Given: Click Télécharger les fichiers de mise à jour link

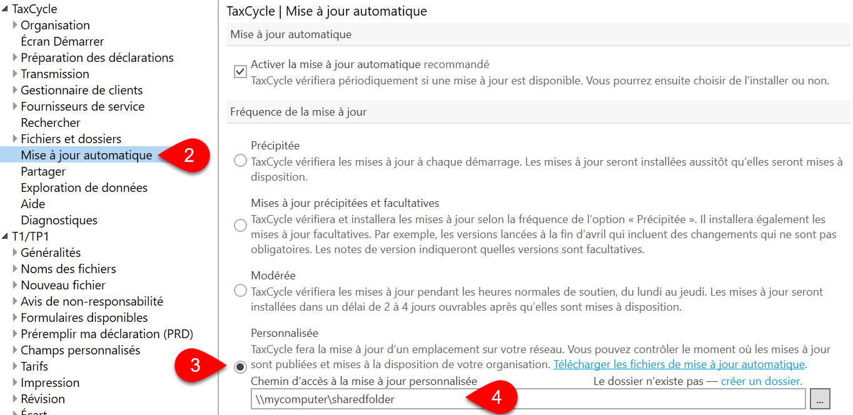Looking at the screenshot, I should pos(679,364).
